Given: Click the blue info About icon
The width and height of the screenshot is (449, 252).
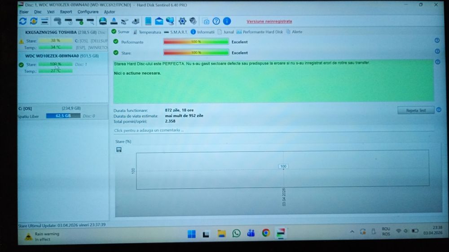Looking at the screenshot, I should [x=227, y=21].
